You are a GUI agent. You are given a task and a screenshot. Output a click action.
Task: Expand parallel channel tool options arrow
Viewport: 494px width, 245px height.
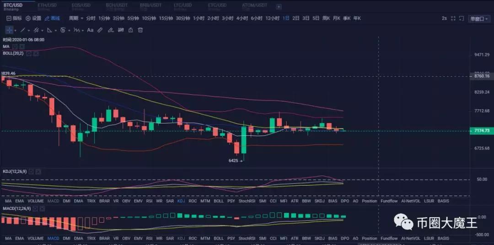click(x=42, y=31)
